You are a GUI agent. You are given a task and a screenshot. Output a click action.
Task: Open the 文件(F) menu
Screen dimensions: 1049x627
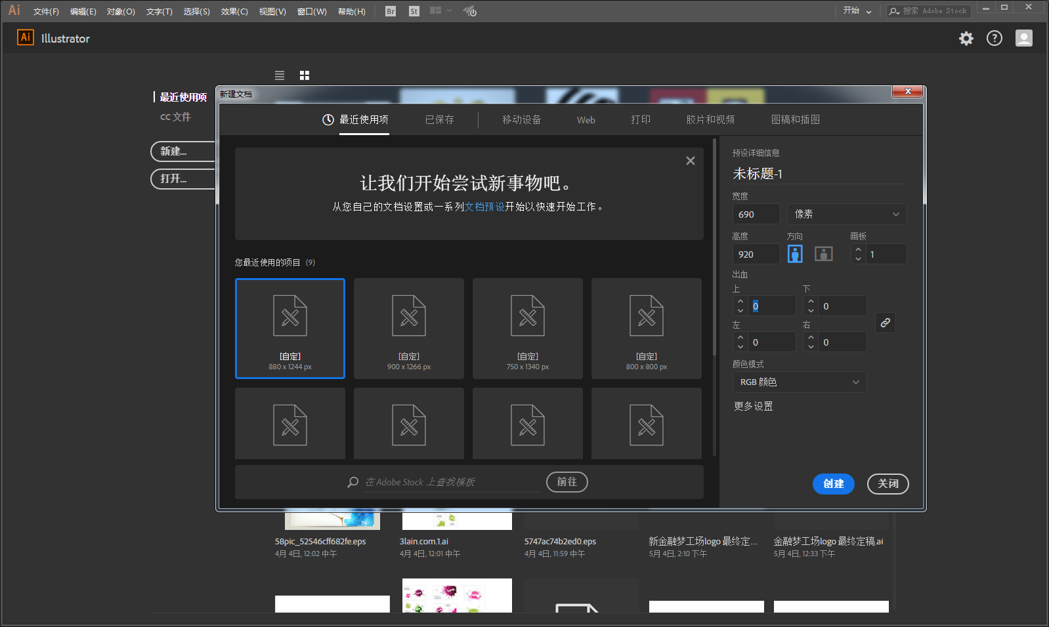click(x=46, y=12)
